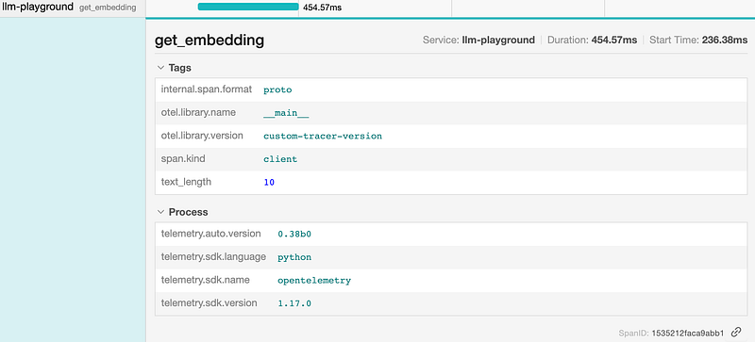Collapse the Tags section
755x342 pixels.
click(160, 68)
